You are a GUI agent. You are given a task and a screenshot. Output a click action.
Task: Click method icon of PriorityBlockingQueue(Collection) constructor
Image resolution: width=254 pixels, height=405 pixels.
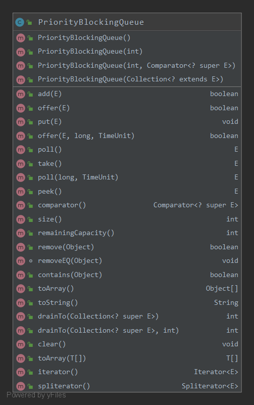coord(20,79)
